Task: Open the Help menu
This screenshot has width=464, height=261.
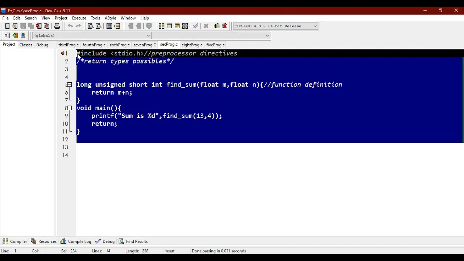Action: 145,18
